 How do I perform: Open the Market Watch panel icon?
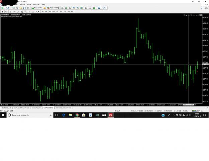pyautogui.click(x=13, y=8)
